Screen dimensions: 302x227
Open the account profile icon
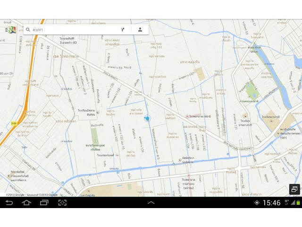[140, 29]
